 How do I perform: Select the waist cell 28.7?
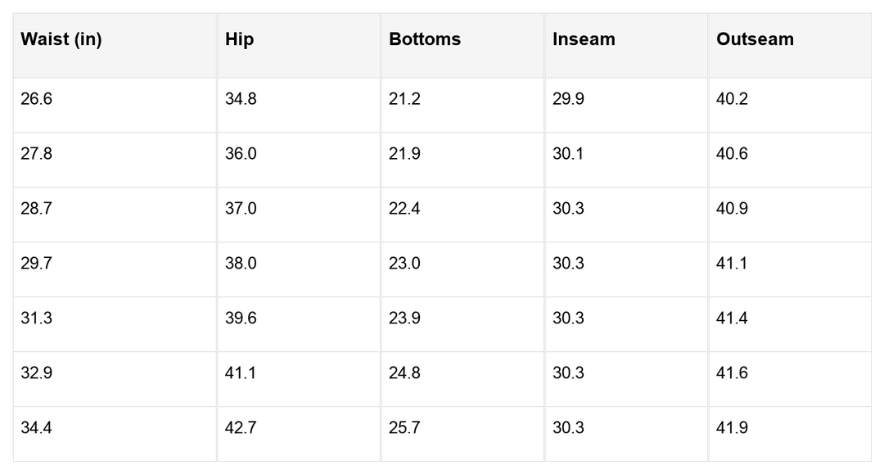(x=37, y=209)
